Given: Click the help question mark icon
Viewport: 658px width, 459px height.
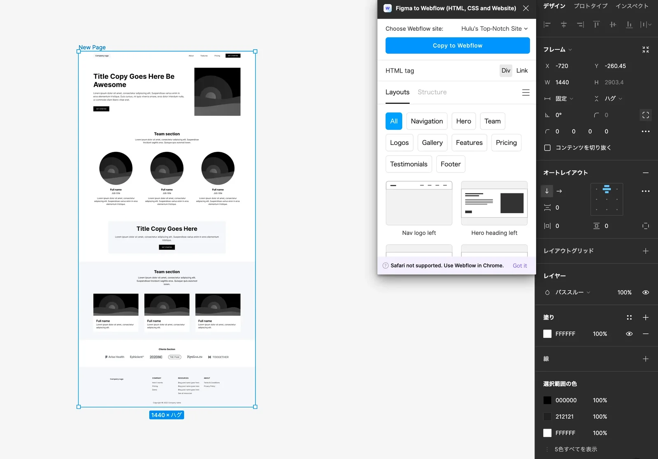Looking at the screenshot, I should pyautogui.click(x=385, y=266).
